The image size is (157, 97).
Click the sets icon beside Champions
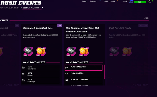coord(24,68)
